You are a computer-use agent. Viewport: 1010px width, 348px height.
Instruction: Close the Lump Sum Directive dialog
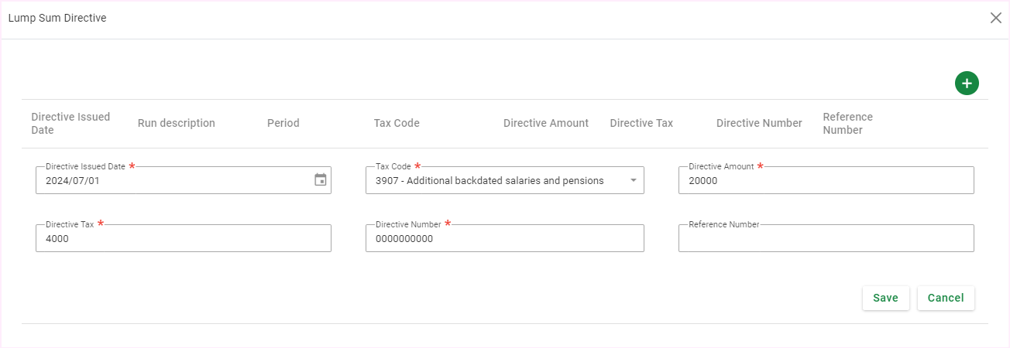click(x=995, y=18)
